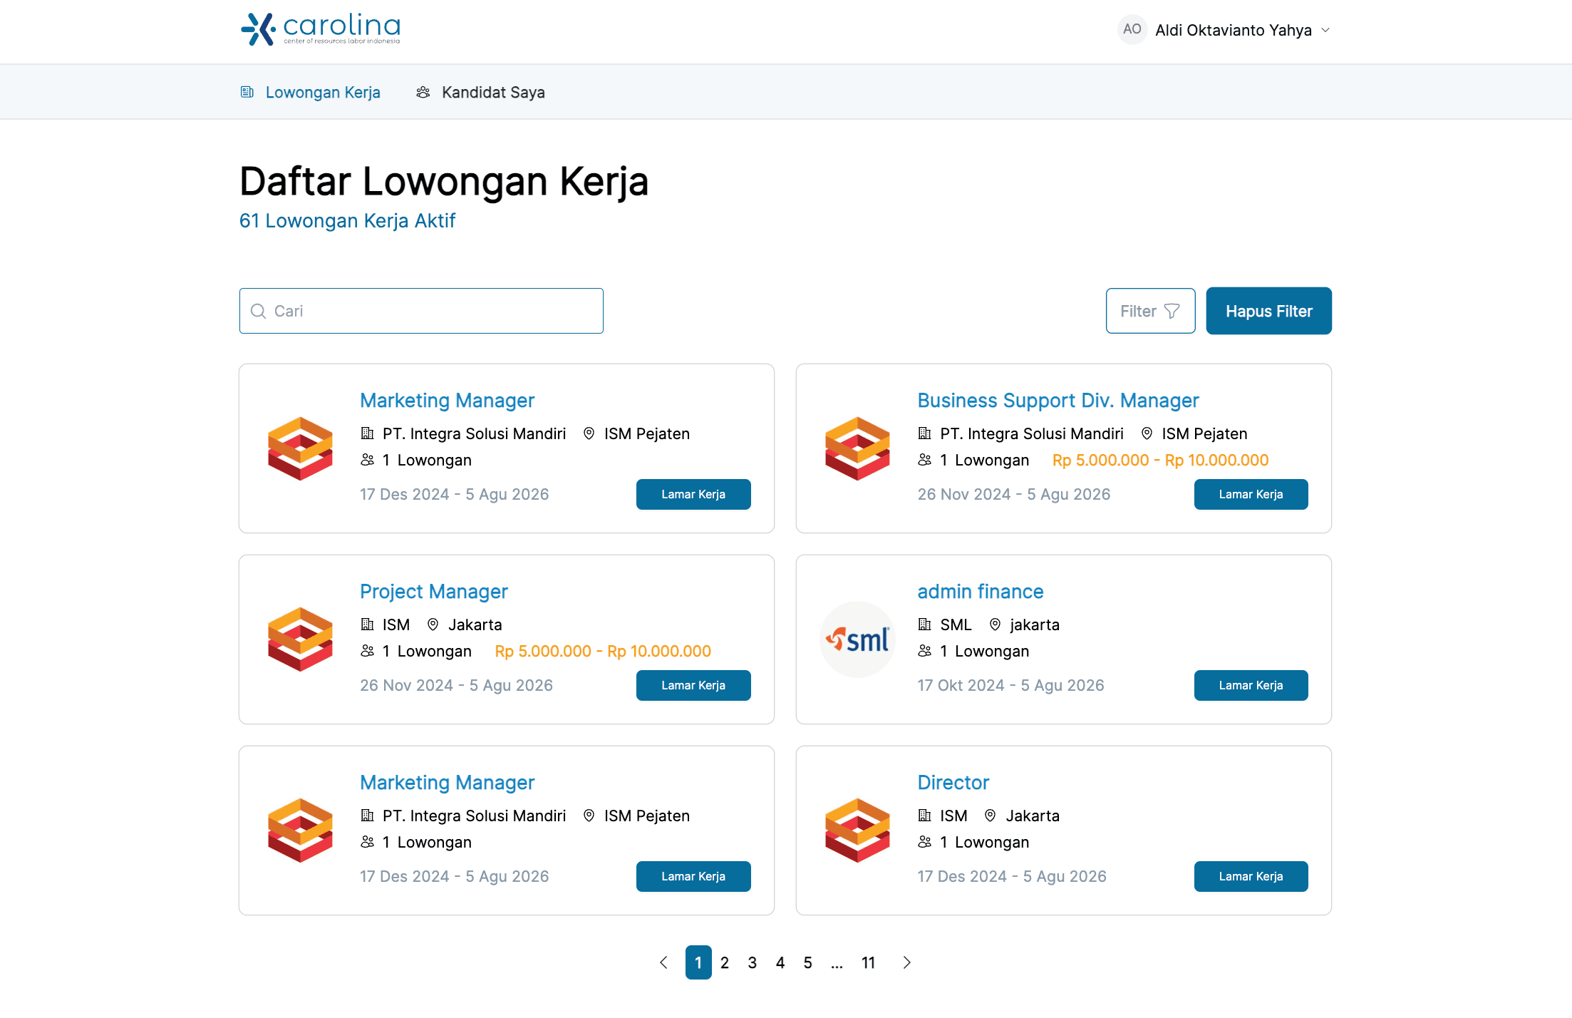
Task: Click the search magnifier icon
Action: 259,312
